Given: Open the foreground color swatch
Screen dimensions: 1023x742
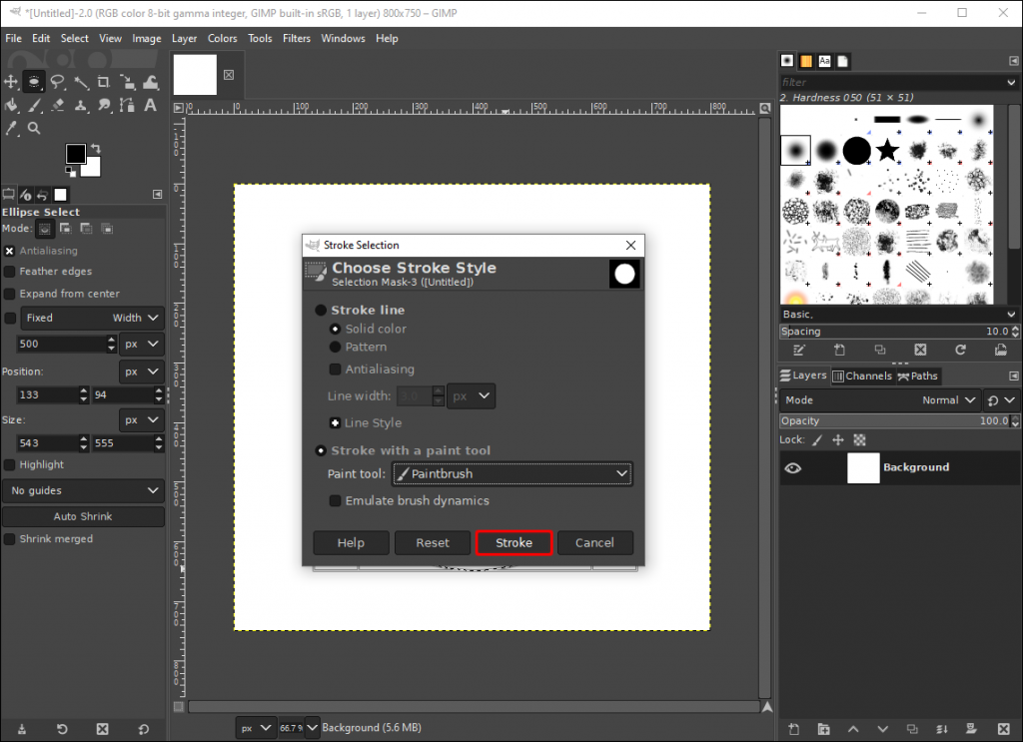Looking at the screenshot, I should [75, 155].
